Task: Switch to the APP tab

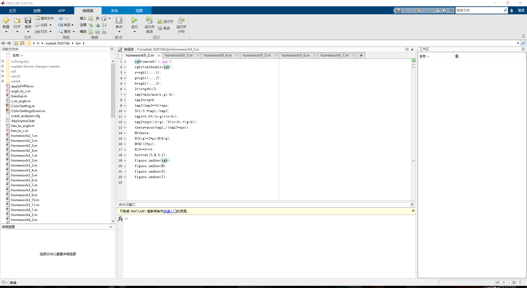Action: 61,11
